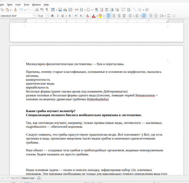189x183 pixels.
Task: Show draw functions shapes icon
Action: click(x=147, y=10)
